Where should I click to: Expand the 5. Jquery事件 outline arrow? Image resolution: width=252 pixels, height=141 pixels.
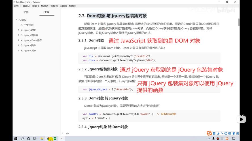[x=19, y=45]
